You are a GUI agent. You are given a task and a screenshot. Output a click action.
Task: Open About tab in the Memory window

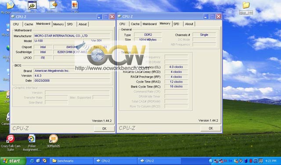[189, 24]
